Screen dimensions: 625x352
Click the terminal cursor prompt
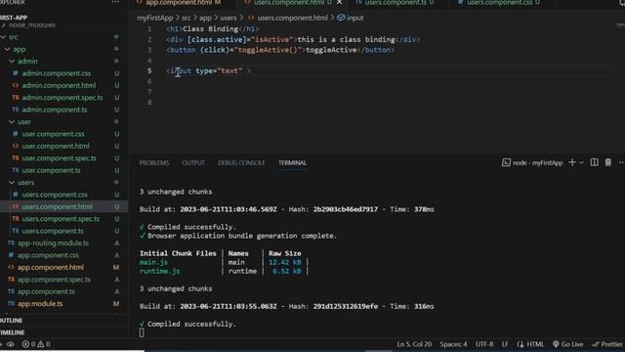click(142, 332)
